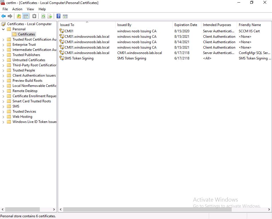The image size is (272, 219).
Task: Click right arrow of tree pane scrollbar
Action: 54,209
